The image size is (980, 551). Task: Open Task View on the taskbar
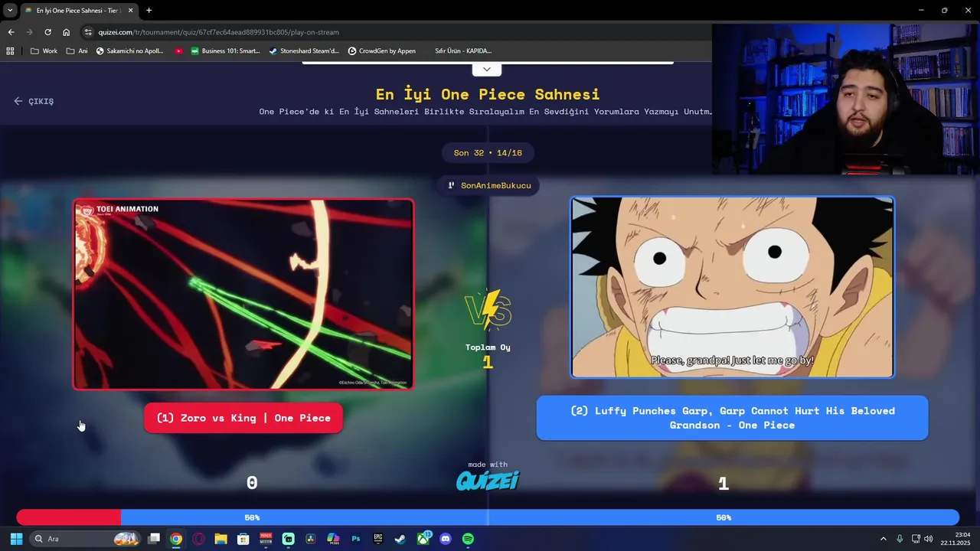[154, 539]
